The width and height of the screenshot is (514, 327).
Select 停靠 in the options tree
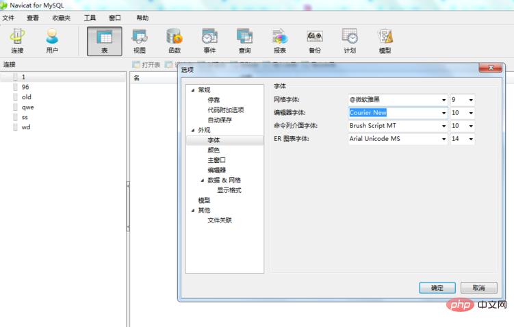coord(214,100)
